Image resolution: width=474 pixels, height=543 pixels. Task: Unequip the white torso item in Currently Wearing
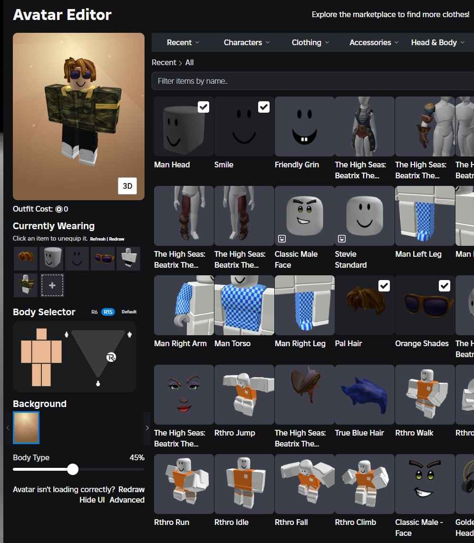click(x=128, y=258)
